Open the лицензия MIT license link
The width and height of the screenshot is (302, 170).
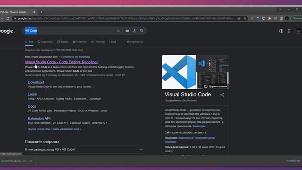(x=190, y=140)
